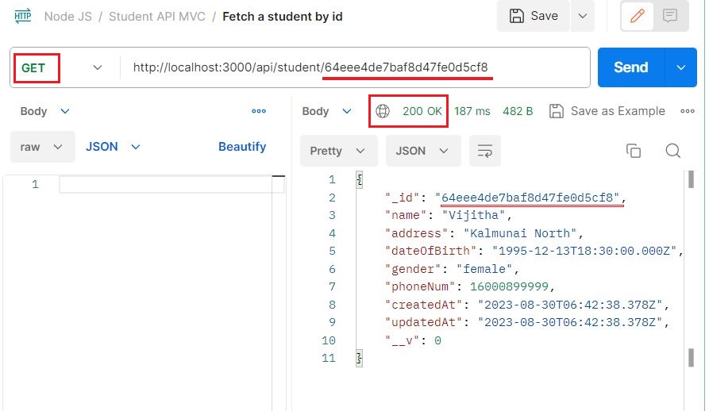The width and height of the screenshot is (709, 411).
Task: Search the response with magnifier icon
Action: point(672,151)
